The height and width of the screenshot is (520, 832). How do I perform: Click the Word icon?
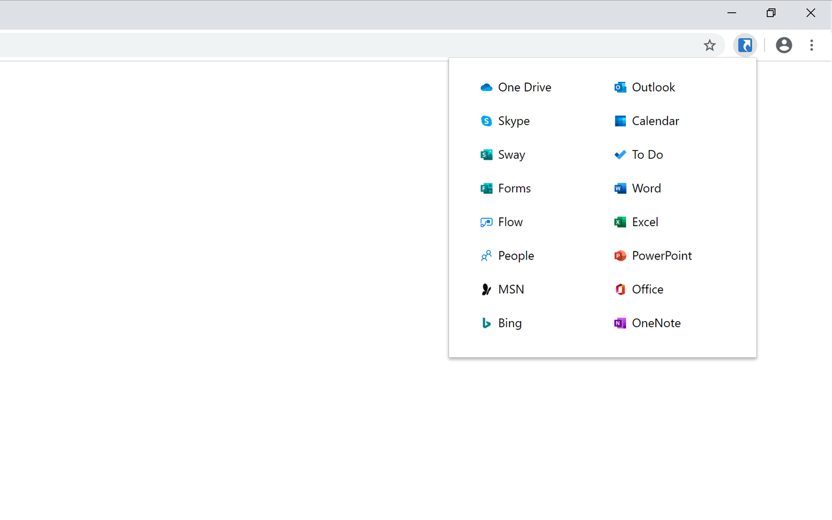coord(620,188)
